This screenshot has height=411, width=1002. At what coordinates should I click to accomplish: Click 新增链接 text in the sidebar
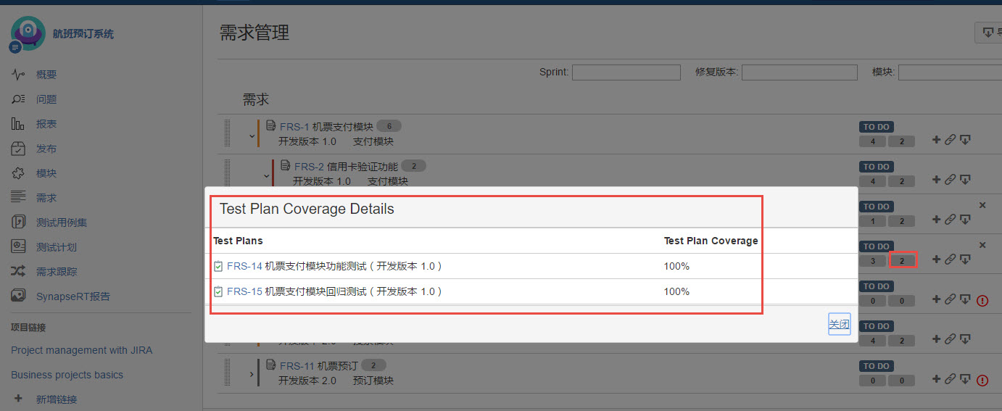coord(57,399)
